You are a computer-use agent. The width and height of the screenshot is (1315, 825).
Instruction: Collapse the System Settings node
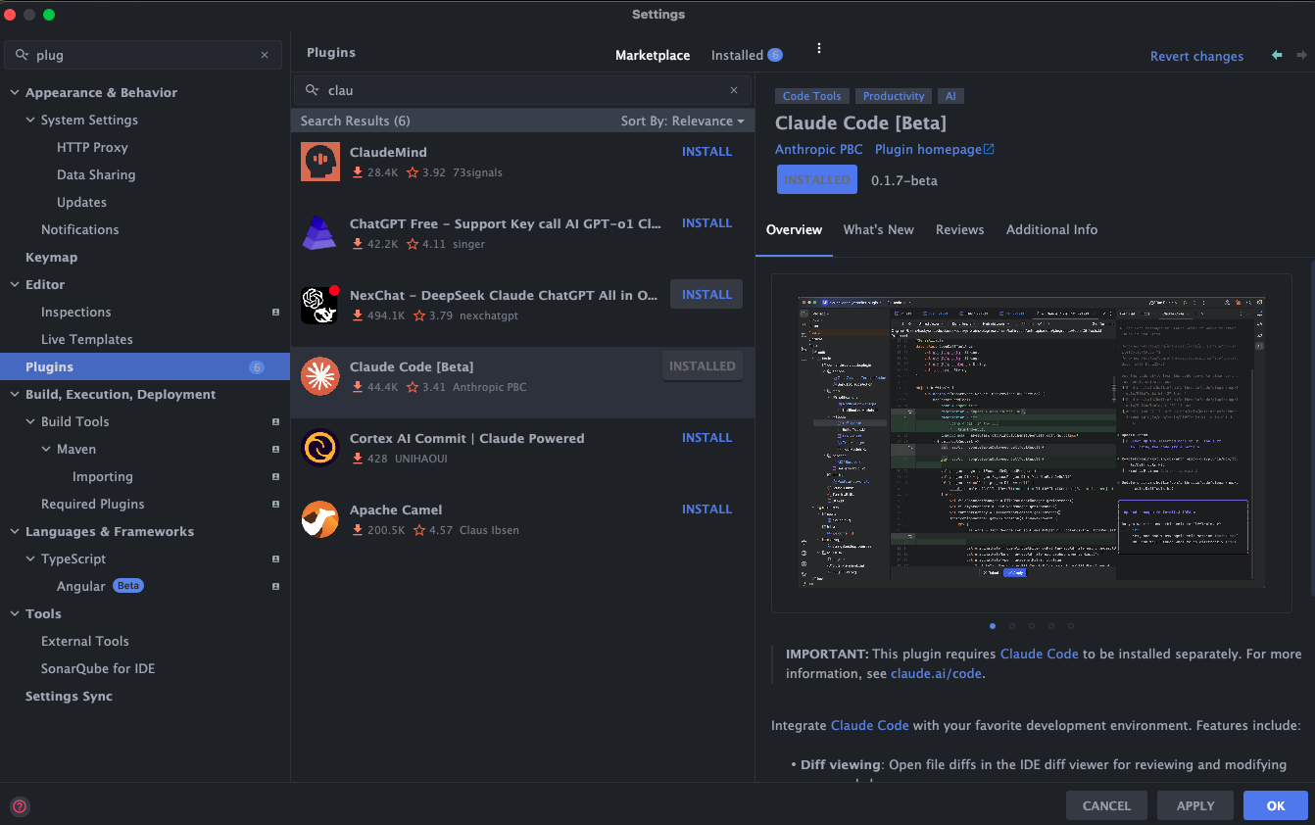[30, 121]
